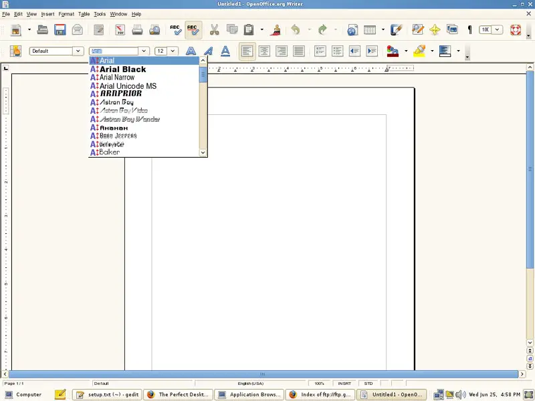Toggle AutoSpellcheck on the toolbar

(193, 30)
